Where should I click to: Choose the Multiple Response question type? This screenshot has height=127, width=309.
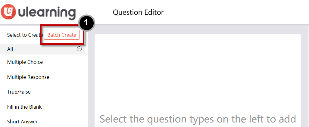[28, 77]
